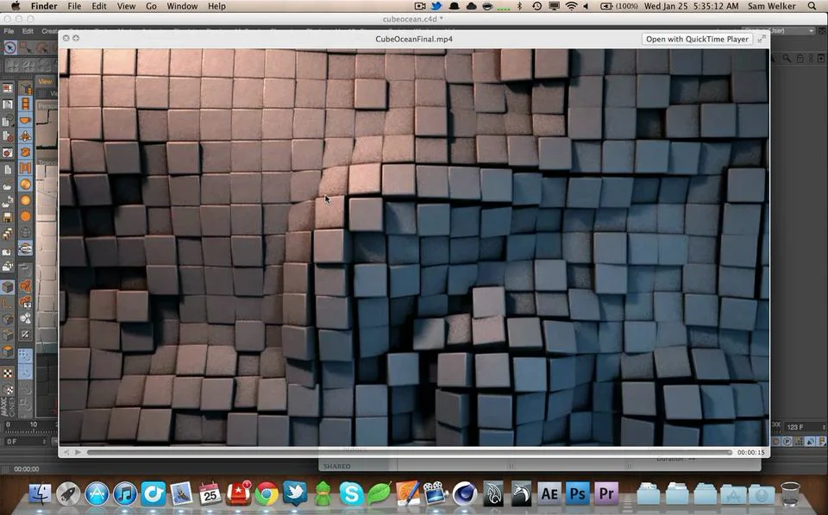Image resolution: width=828 pixels, height=515 pixels.
Task: Open Cinema 4D's File menu
Action: [x=9, y=31]
